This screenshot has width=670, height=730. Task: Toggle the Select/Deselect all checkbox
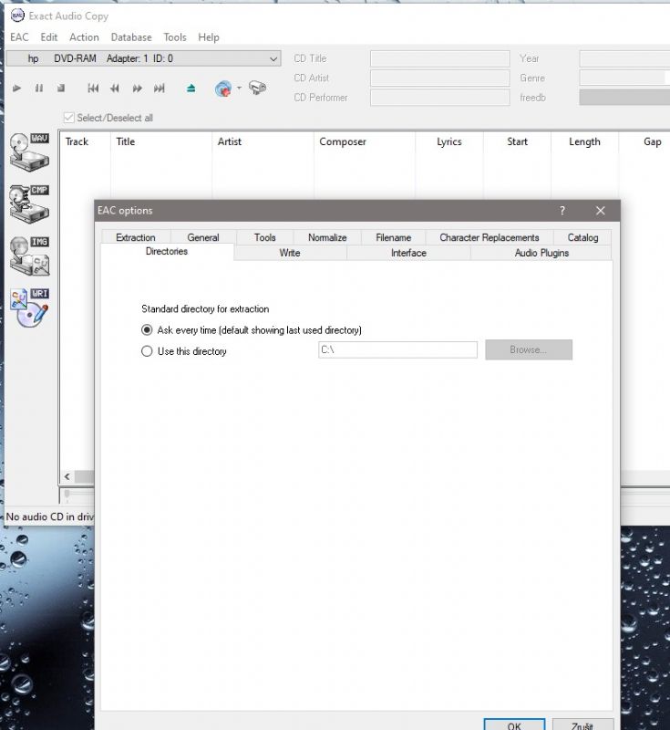click(x=68, y=118)
